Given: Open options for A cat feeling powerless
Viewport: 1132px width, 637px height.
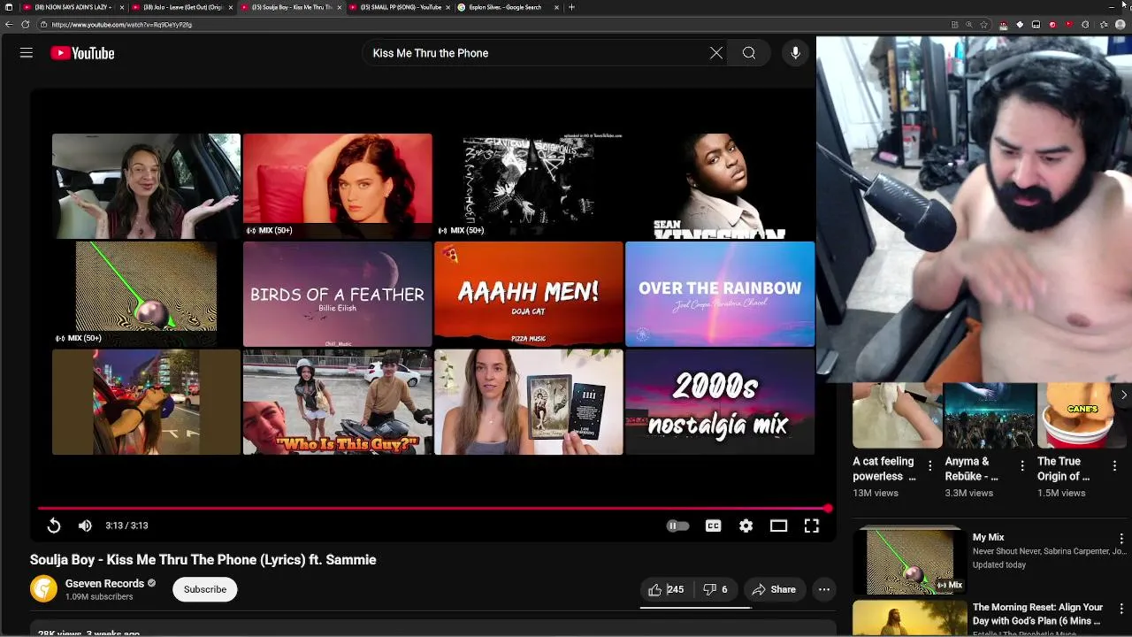Looking at the screenshot, I should 929,465.
